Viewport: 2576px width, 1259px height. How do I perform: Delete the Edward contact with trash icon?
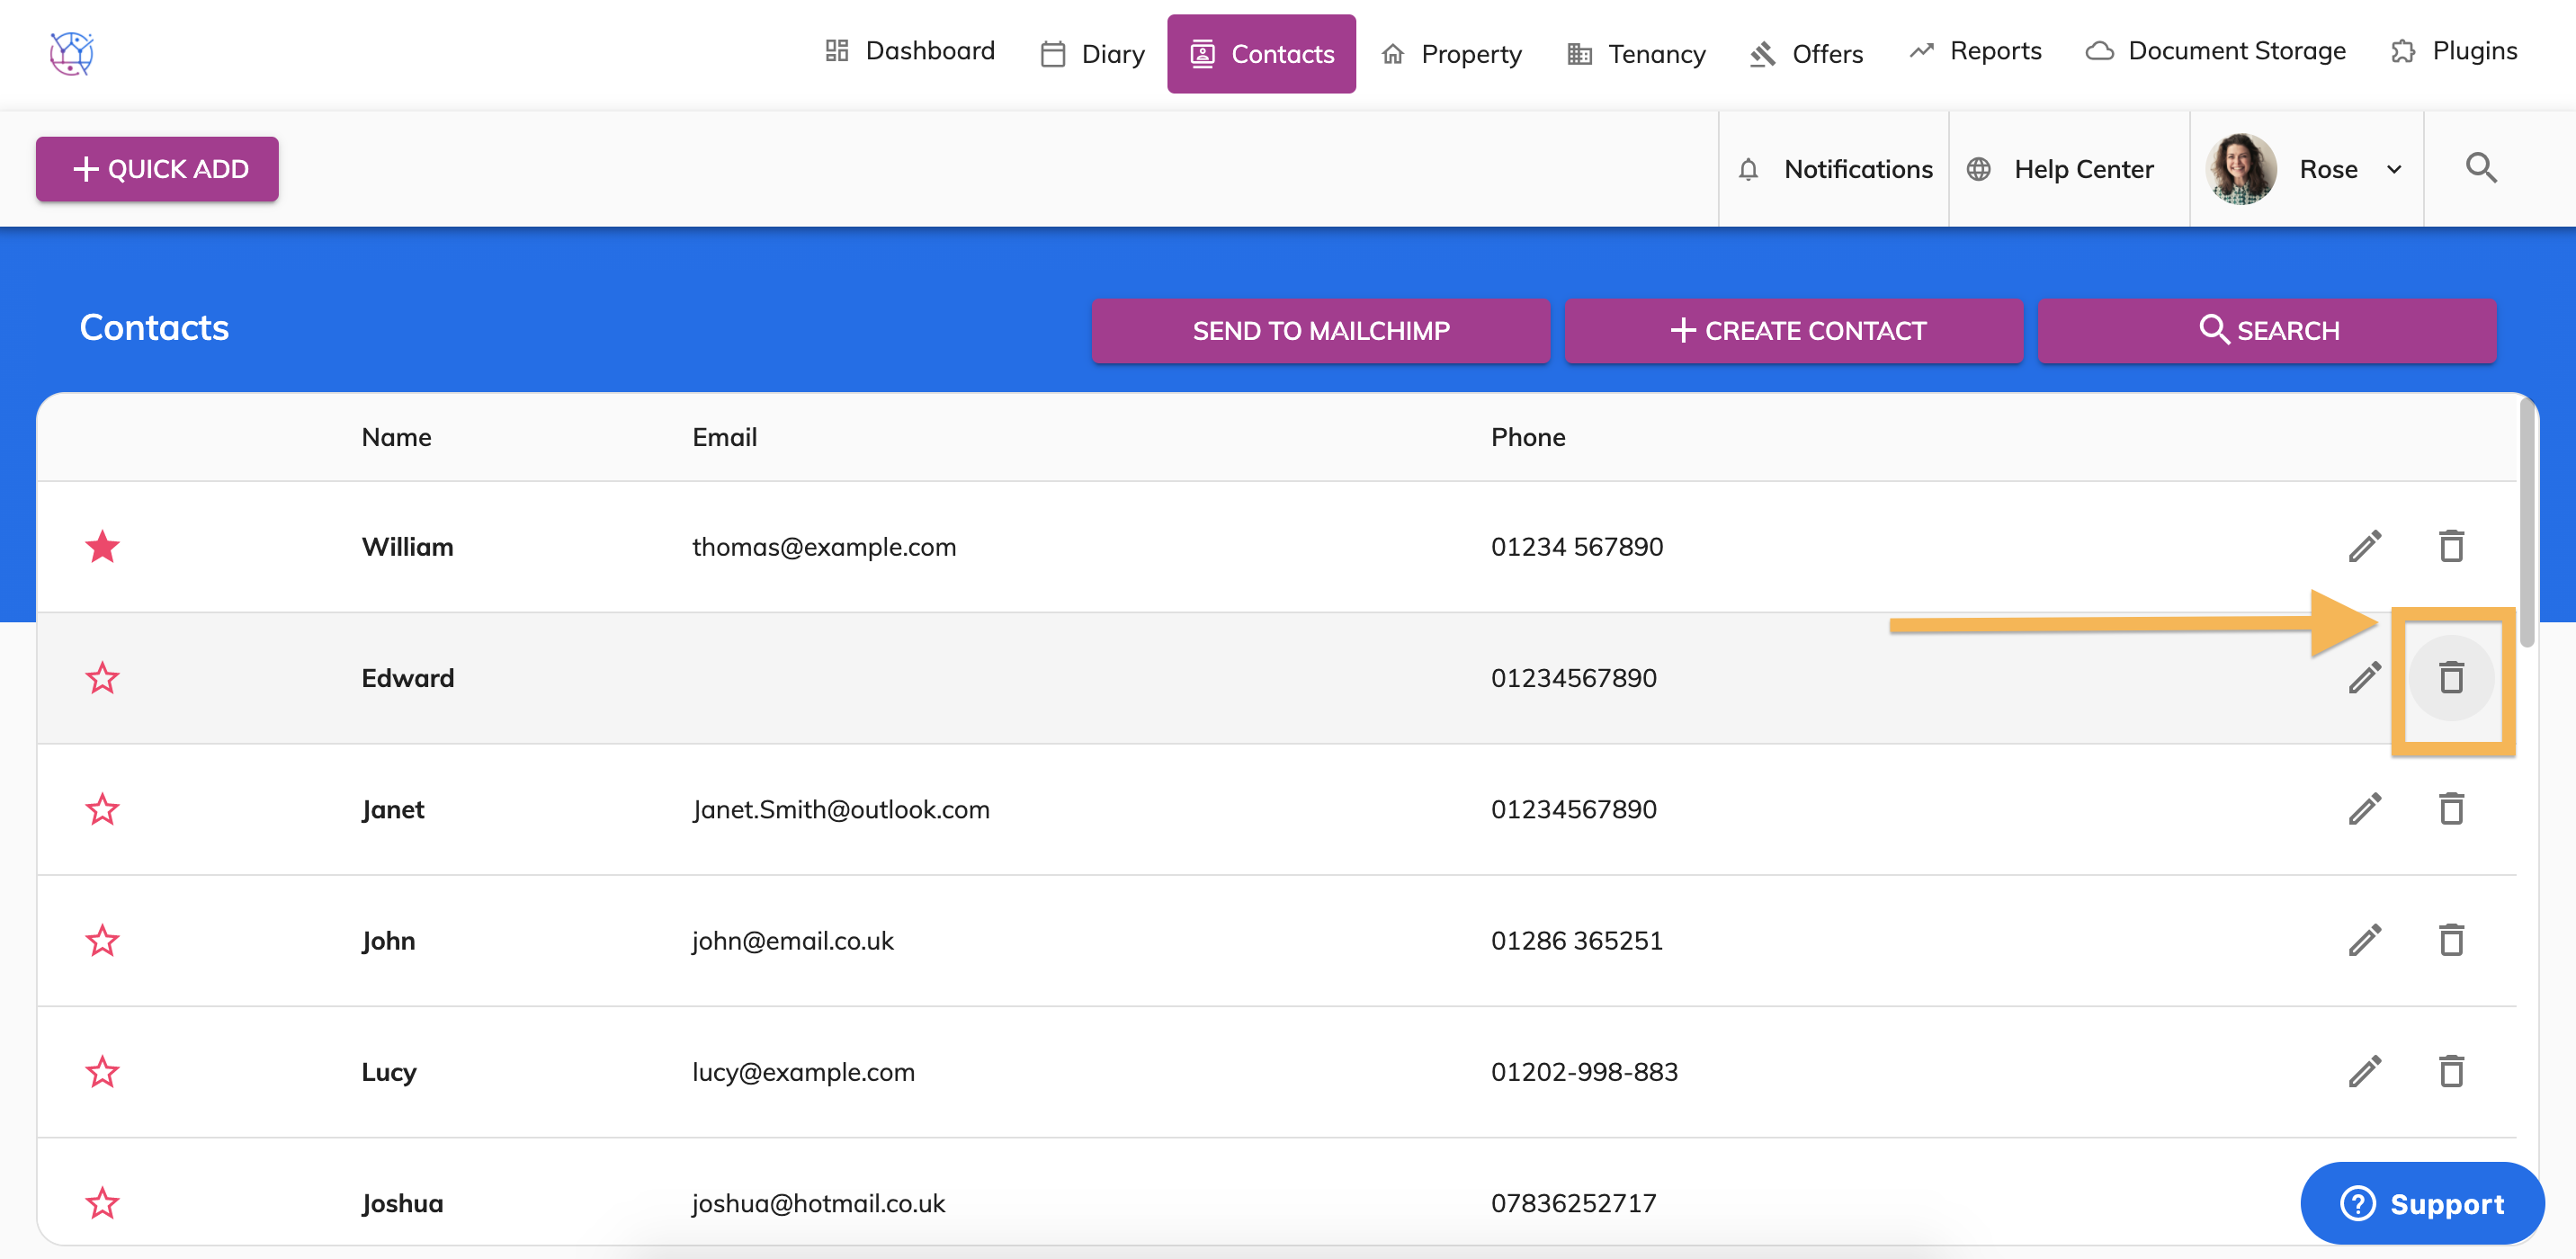coord(2450,678)
